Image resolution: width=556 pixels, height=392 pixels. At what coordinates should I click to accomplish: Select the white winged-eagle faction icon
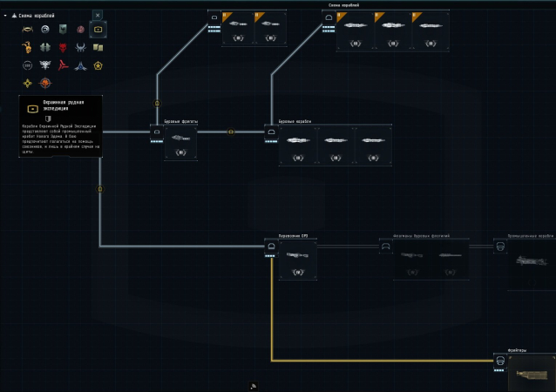pyautogui.click(x=45, y=64)
